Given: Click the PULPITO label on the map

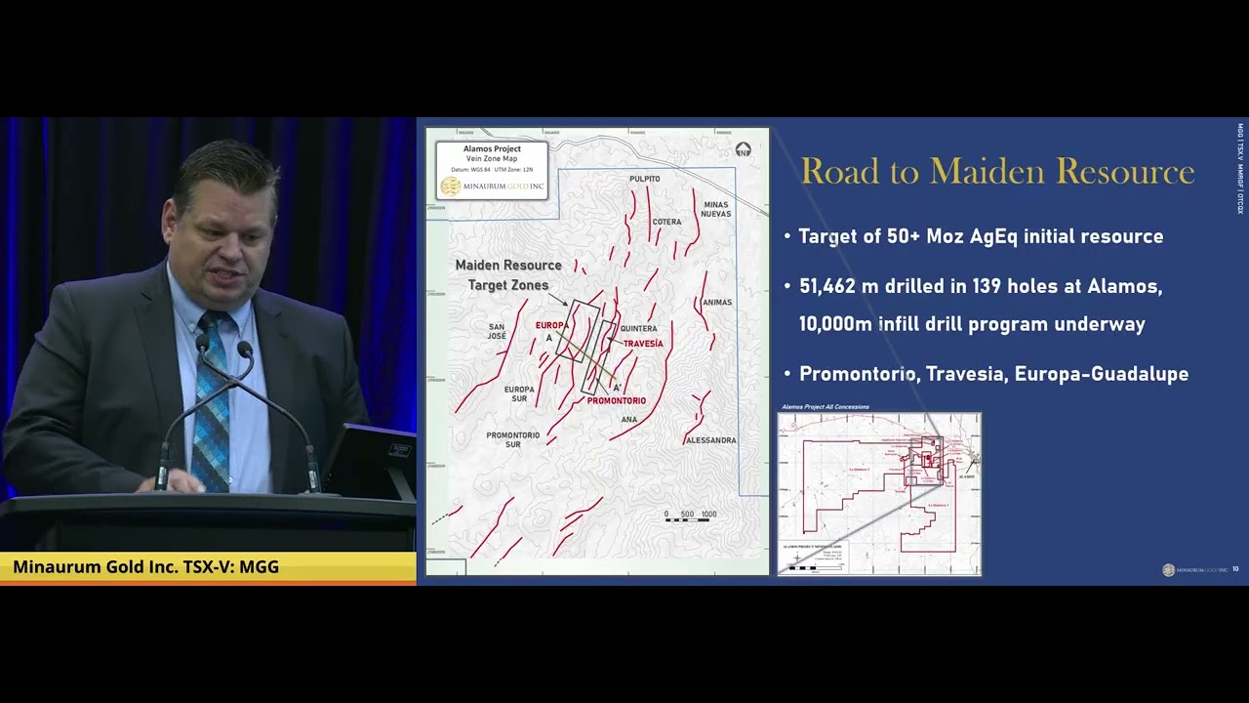Looking at the screenshot, I should [x=645, y=179].
